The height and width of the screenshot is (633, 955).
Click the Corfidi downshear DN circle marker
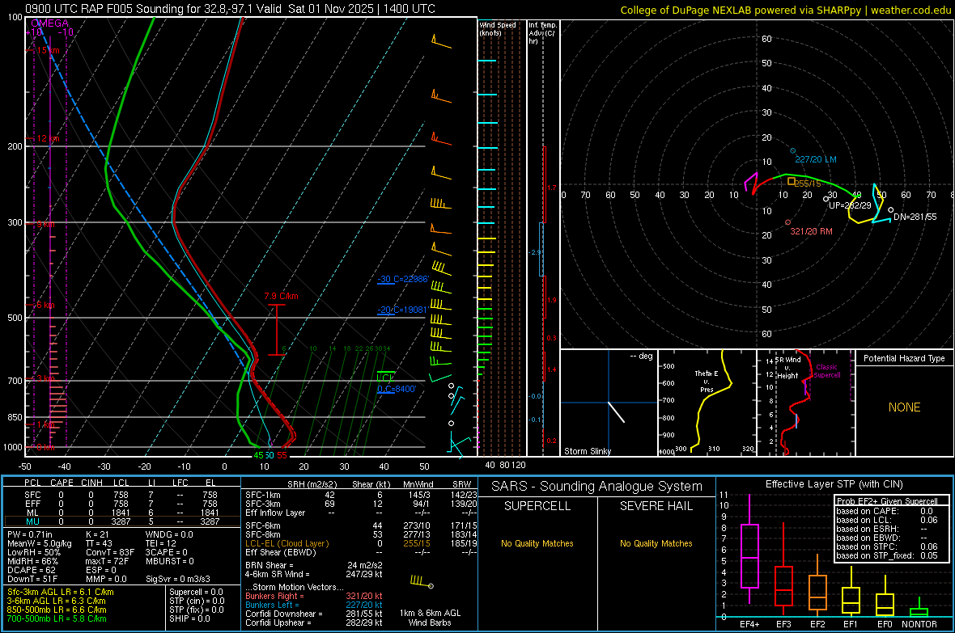(890, 210)
